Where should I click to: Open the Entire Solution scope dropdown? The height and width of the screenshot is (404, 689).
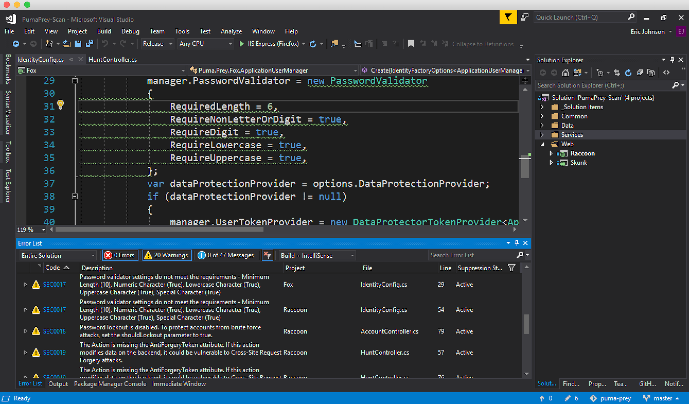tap(58, 256)
